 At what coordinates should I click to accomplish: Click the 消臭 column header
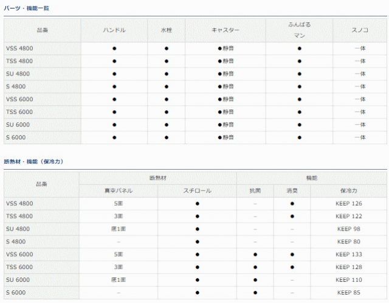(x=292, y=190)
